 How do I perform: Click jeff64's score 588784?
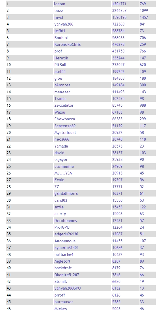point(118,31)
